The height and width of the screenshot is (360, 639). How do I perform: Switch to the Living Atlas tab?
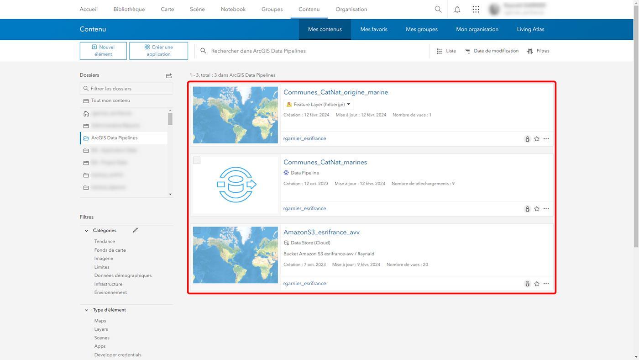tap(531, 29)
